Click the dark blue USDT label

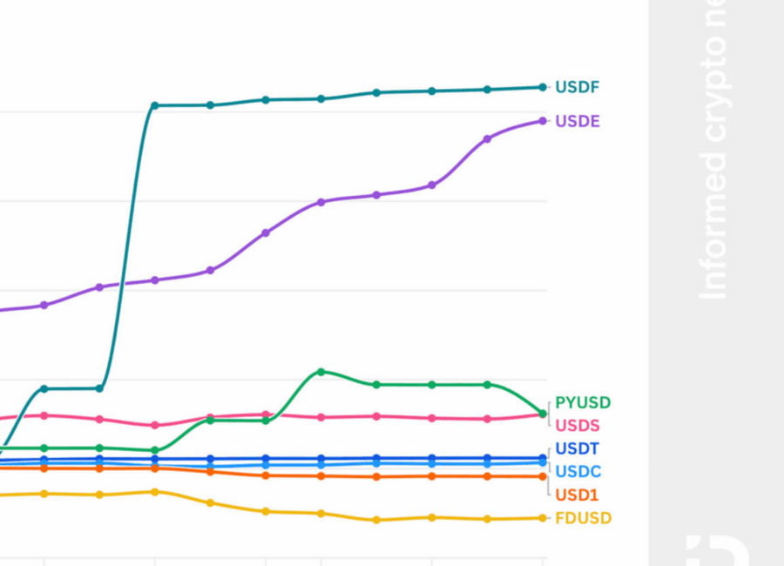pyautogui.click(x=577, y=449)
